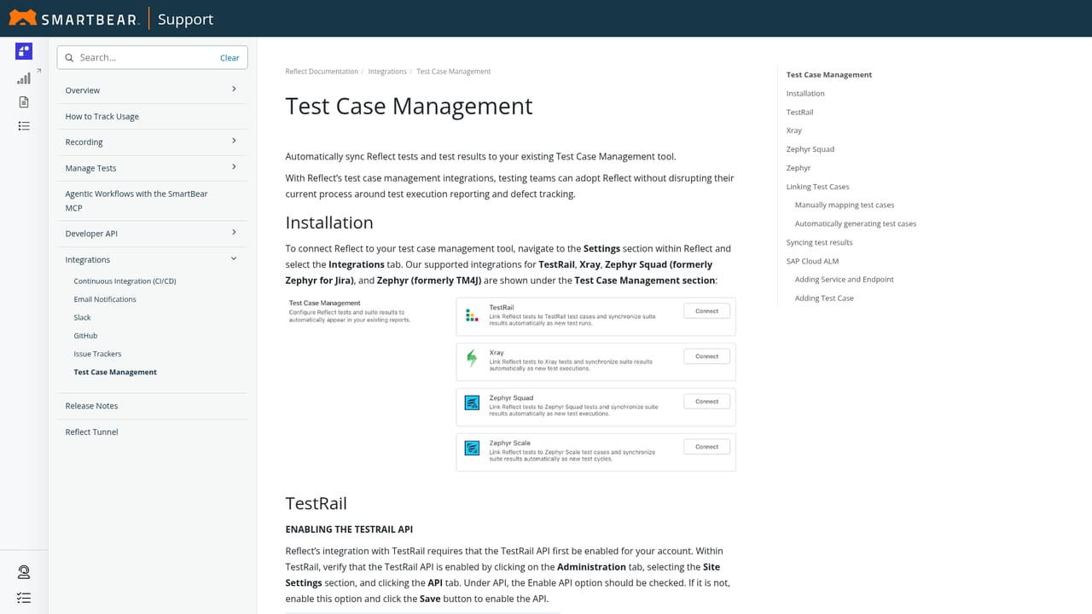The height and width of the screenshot is (614, 1092).
Task: Go to Reflect Documentation breadcrumb
Action: tap(322, 72)
